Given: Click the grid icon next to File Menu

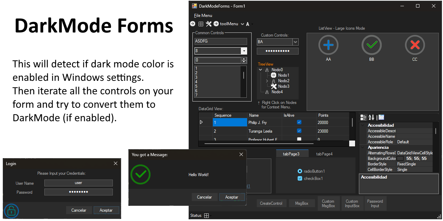Looking at the screenshot, I should (x=201, y=24).
